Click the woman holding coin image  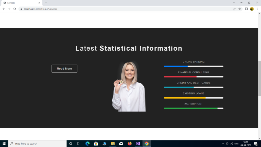[x=129, y=87]
